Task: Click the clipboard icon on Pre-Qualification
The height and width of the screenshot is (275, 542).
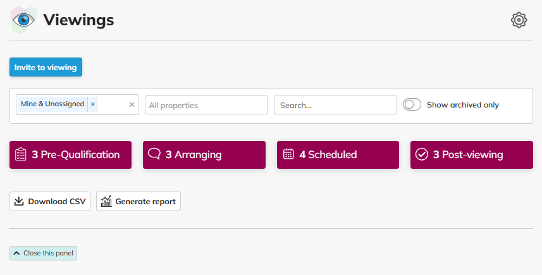Action: 22,154
